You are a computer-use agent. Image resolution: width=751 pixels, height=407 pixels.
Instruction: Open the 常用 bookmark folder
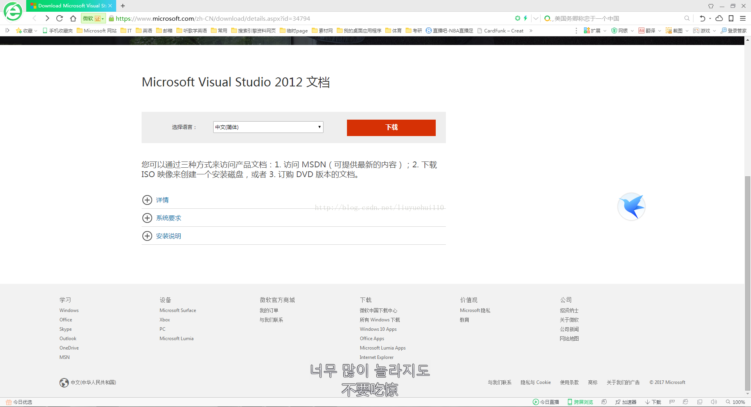point(219,30)
